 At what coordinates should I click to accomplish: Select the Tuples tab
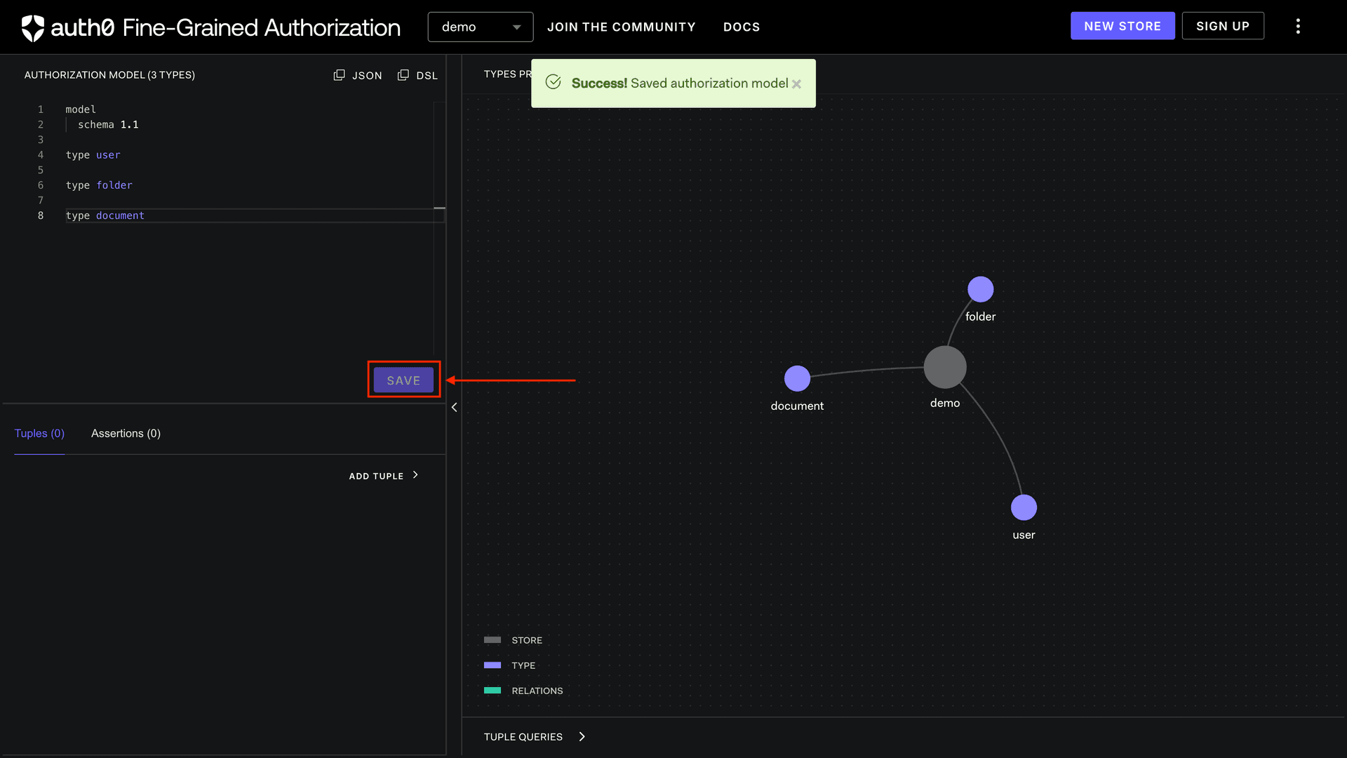tap(39, 433)
